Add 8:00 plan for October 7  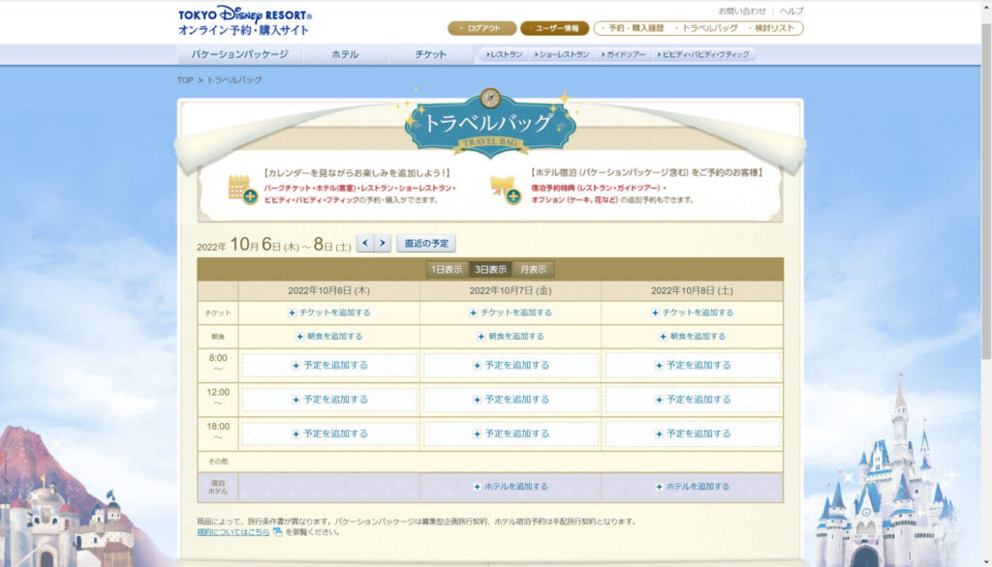[511, 366]
